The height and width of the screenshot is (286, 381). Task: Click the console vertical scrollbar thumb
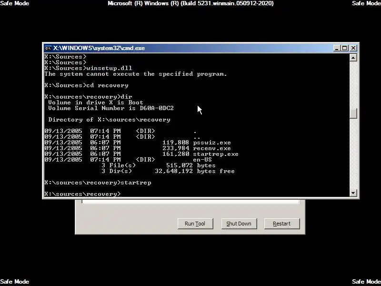(x=353, y=113)
